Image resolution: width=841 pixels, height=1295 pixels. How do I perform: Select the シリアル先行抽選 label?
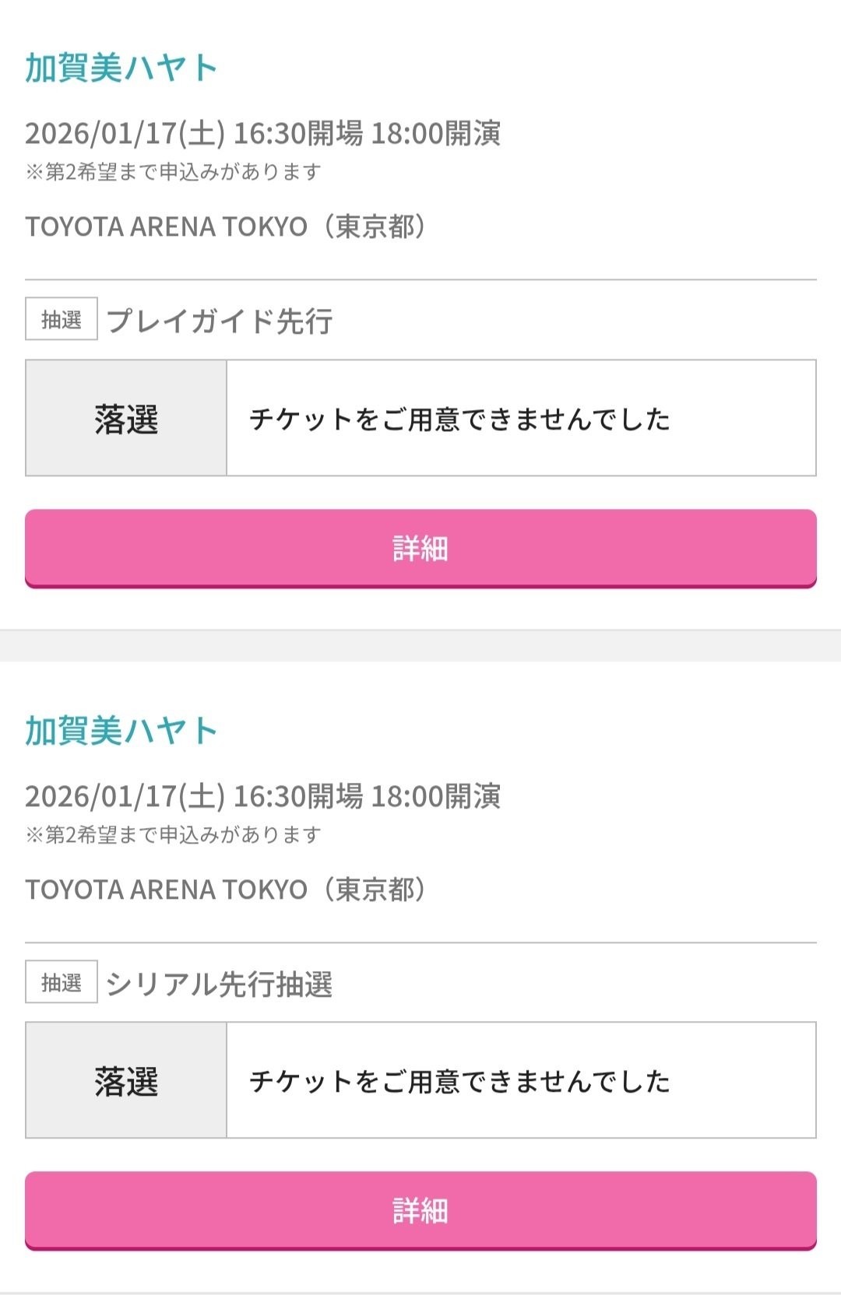pos(220,984)
